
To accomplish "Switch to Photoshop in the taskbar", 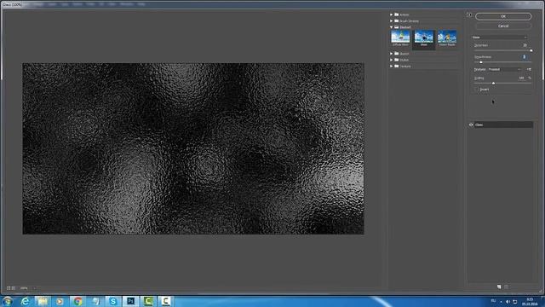I will (x=130, y=301).
